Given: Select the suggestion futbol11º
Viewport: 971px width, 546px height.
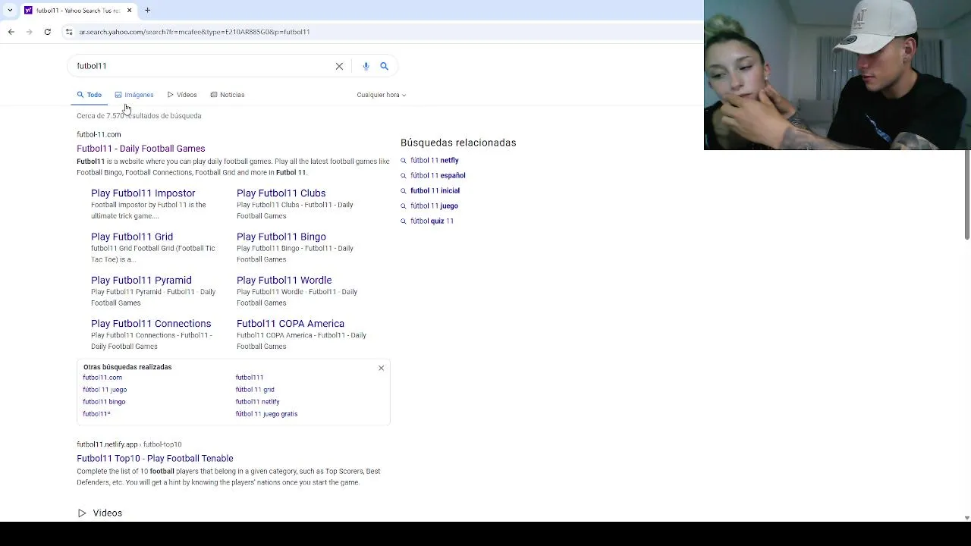Looking at the screenshot, I should click(96, 414).
